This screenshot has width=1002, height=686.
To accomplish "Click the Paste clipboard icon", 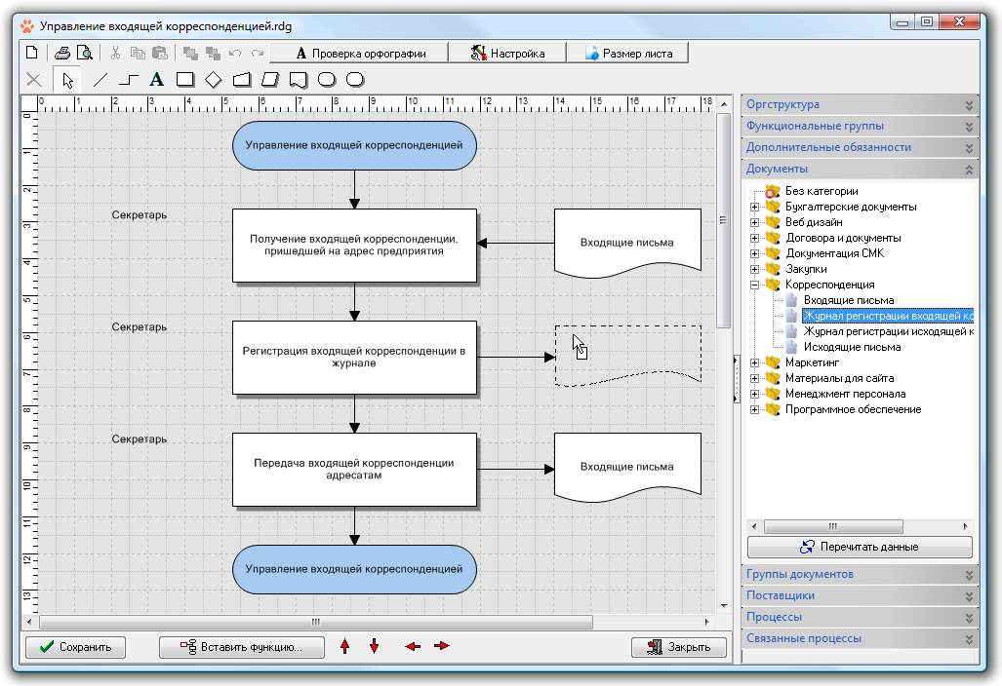I will [160, 53].
